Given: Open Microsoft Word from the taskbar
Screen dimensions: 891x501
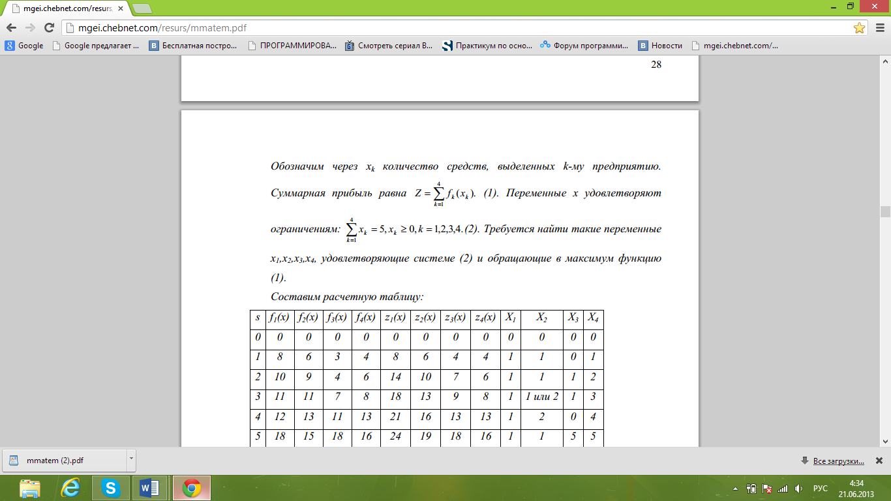Looking at the screenshot, I should point(150,488).
